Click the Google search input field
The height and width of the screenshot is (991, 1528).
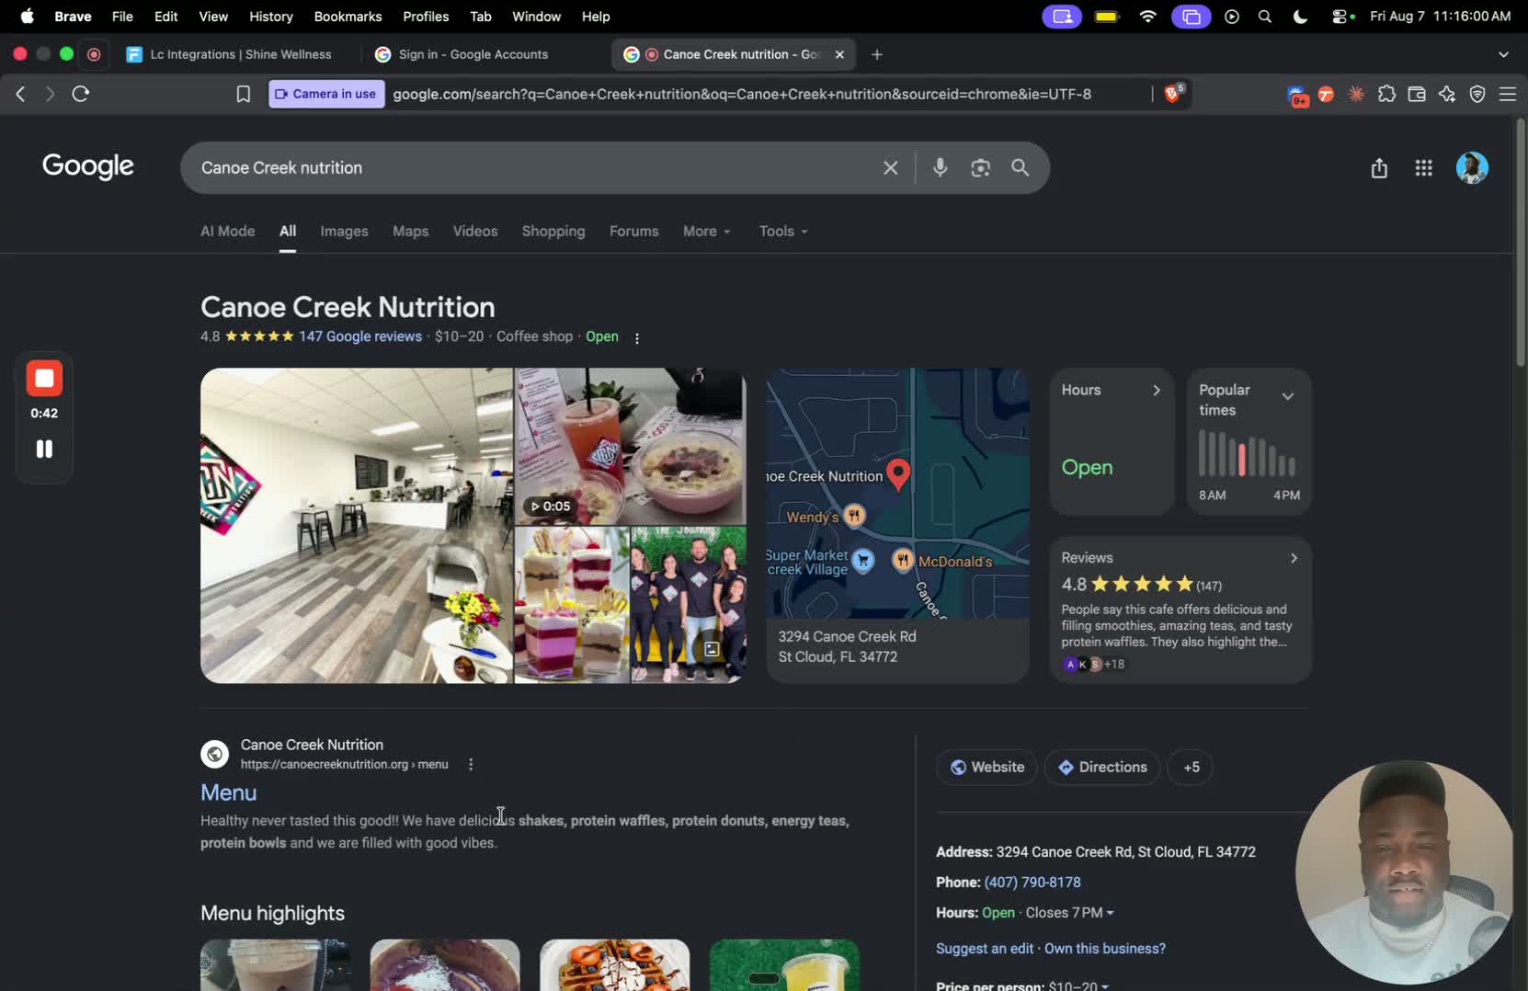pos(533,167)
